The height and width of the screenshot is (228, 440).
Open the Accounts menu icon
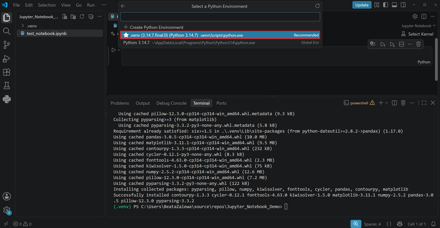coord(6,196)
